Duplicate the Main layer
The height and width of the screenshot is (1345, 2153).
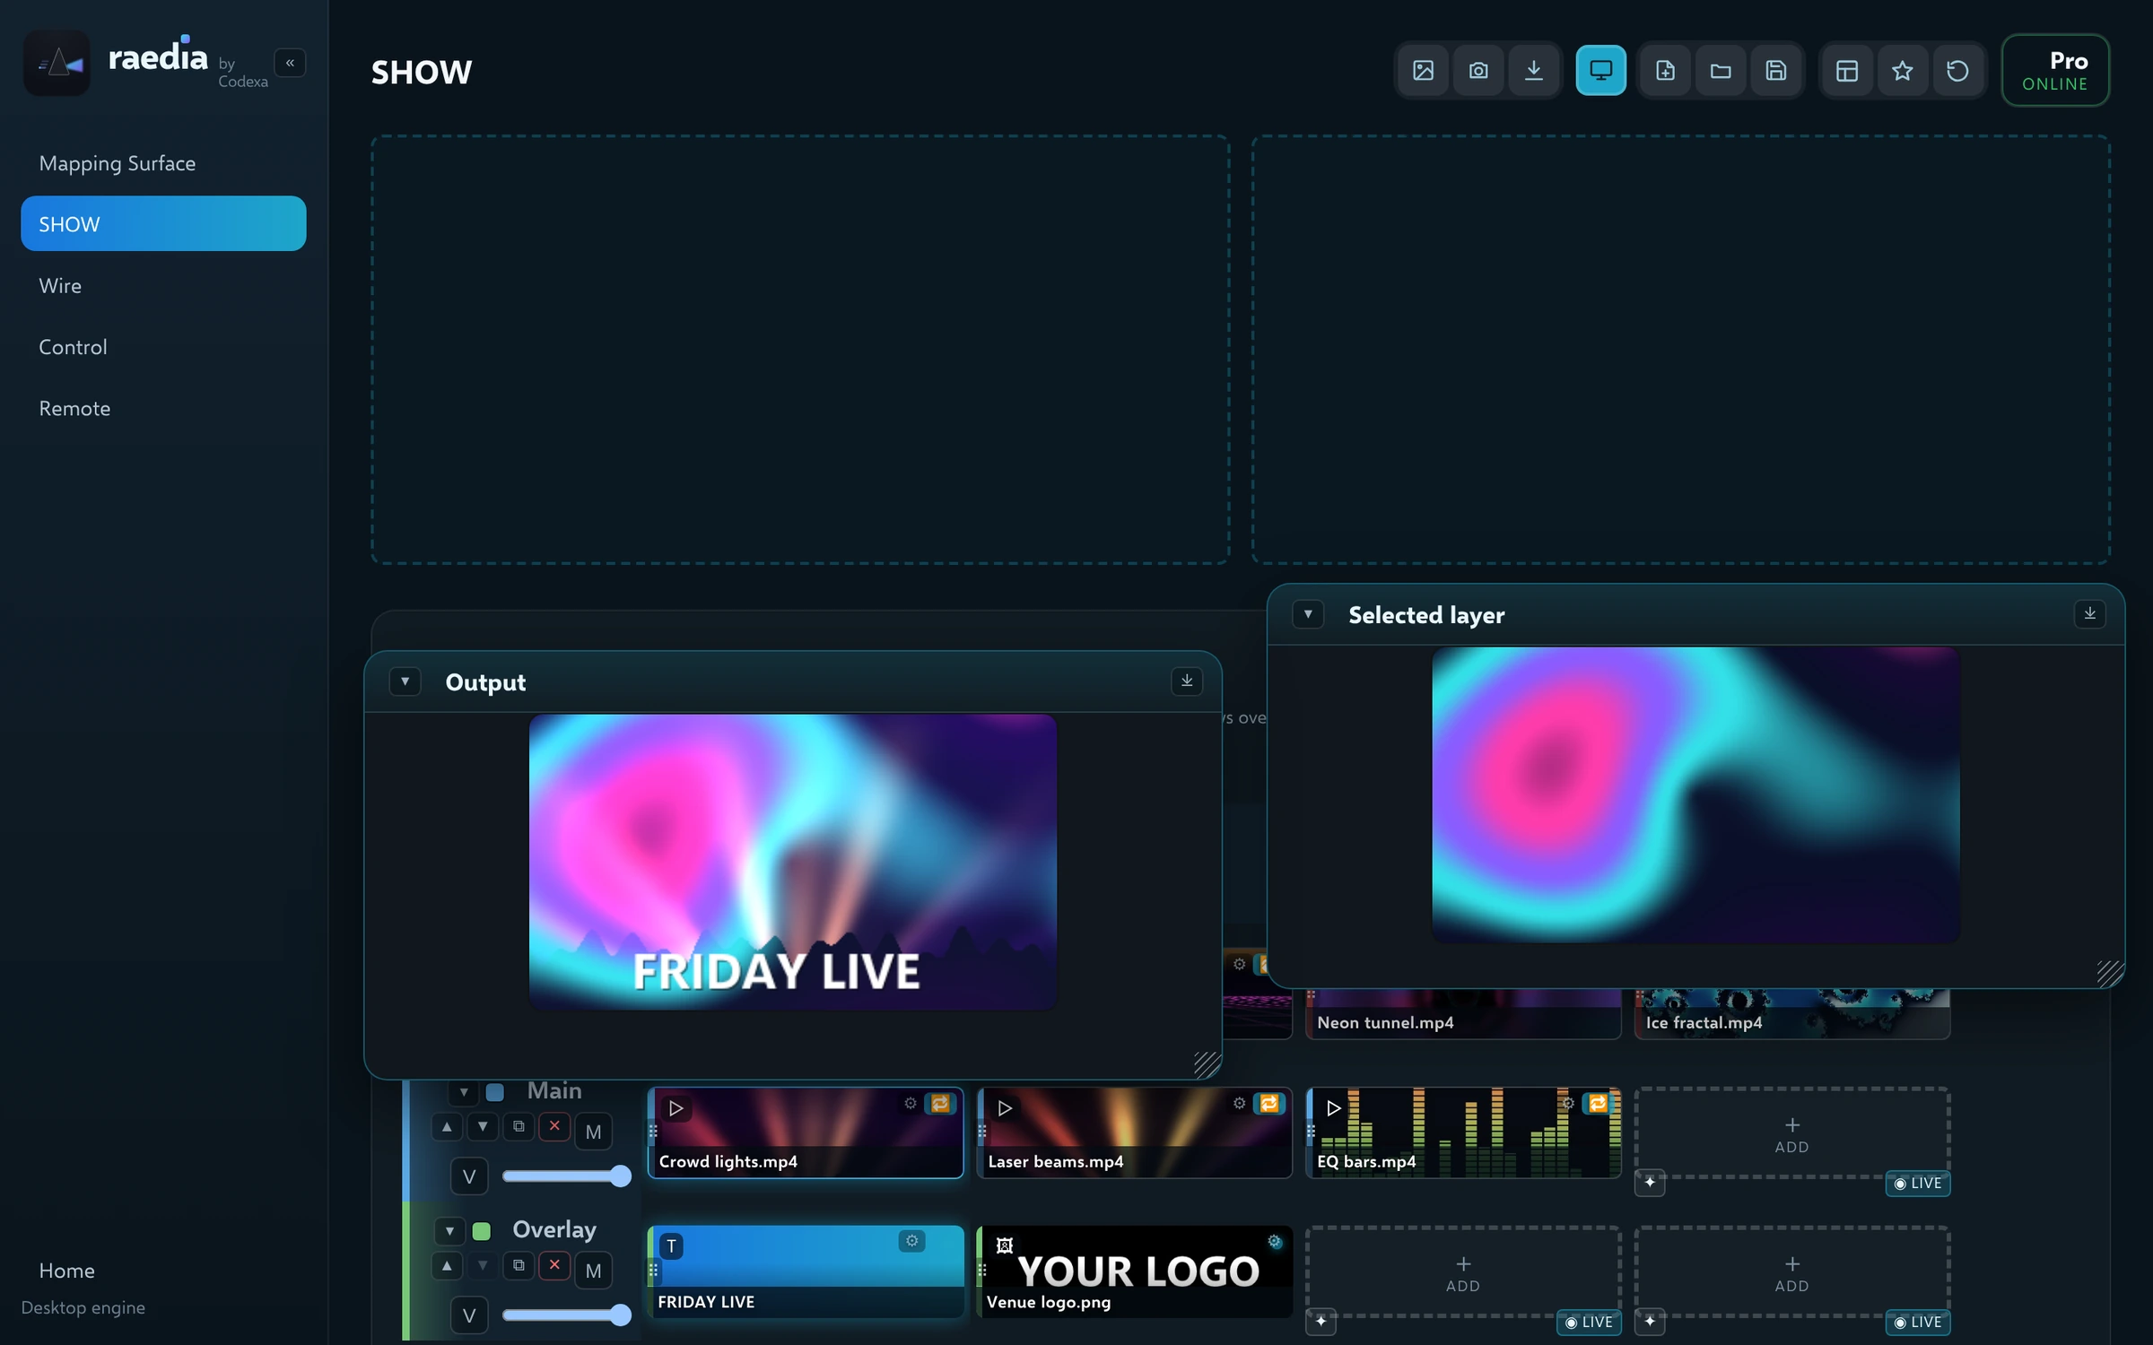519,1126
